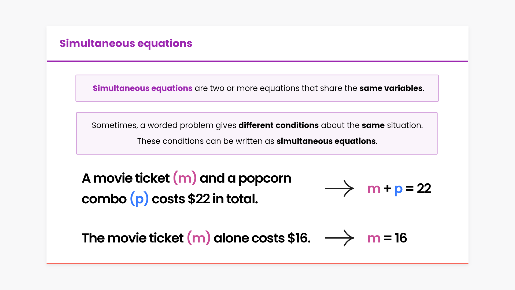Click the bold "same variables" text

tap(391, 88)
